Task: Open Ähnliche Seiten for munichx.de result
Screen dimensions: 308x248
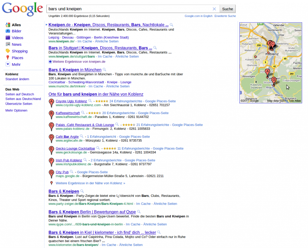Action: [x=118, y=86]
